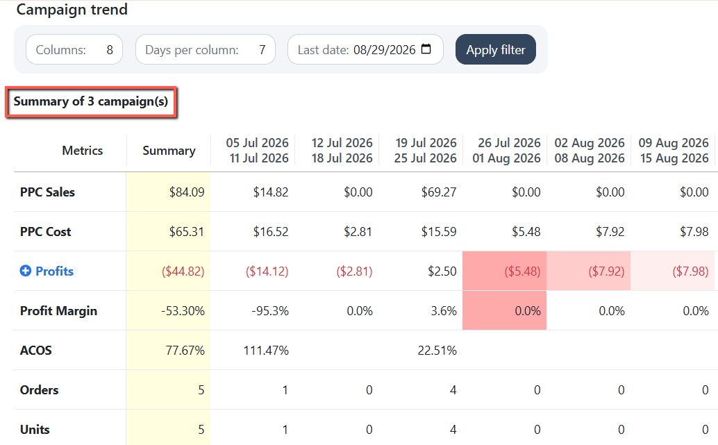This screenshot has height=445, width=718.
Task: Click the Last date 08/29/2026 field
Action: coord(365,49)
